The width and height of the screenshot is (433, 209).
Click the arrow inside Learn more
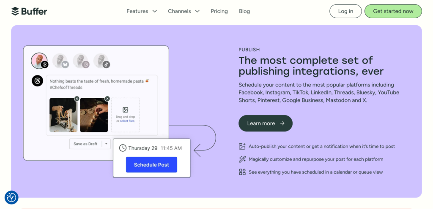coord(282,123)
